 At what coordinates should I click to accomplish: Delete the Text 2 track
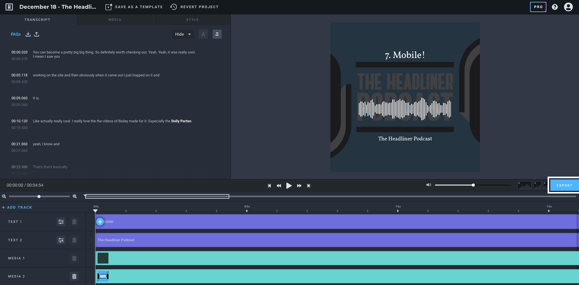pyautogui.click(x=74, y=240)
